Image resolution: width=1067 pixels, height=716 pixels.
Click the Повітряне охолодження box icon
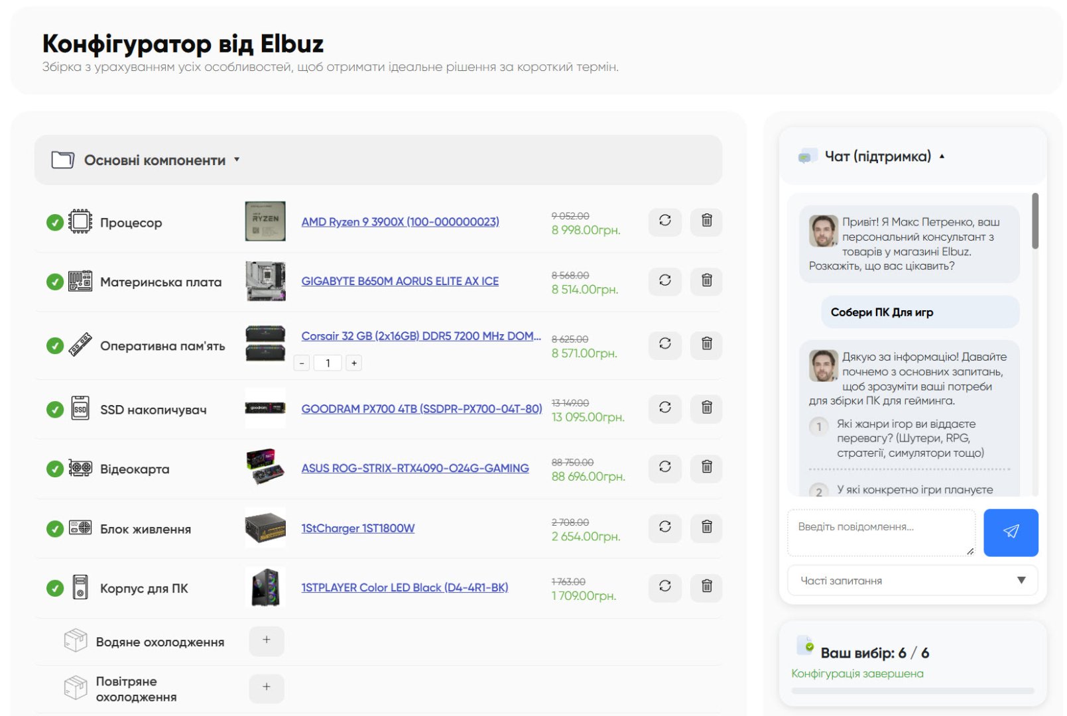coord(76,687)
